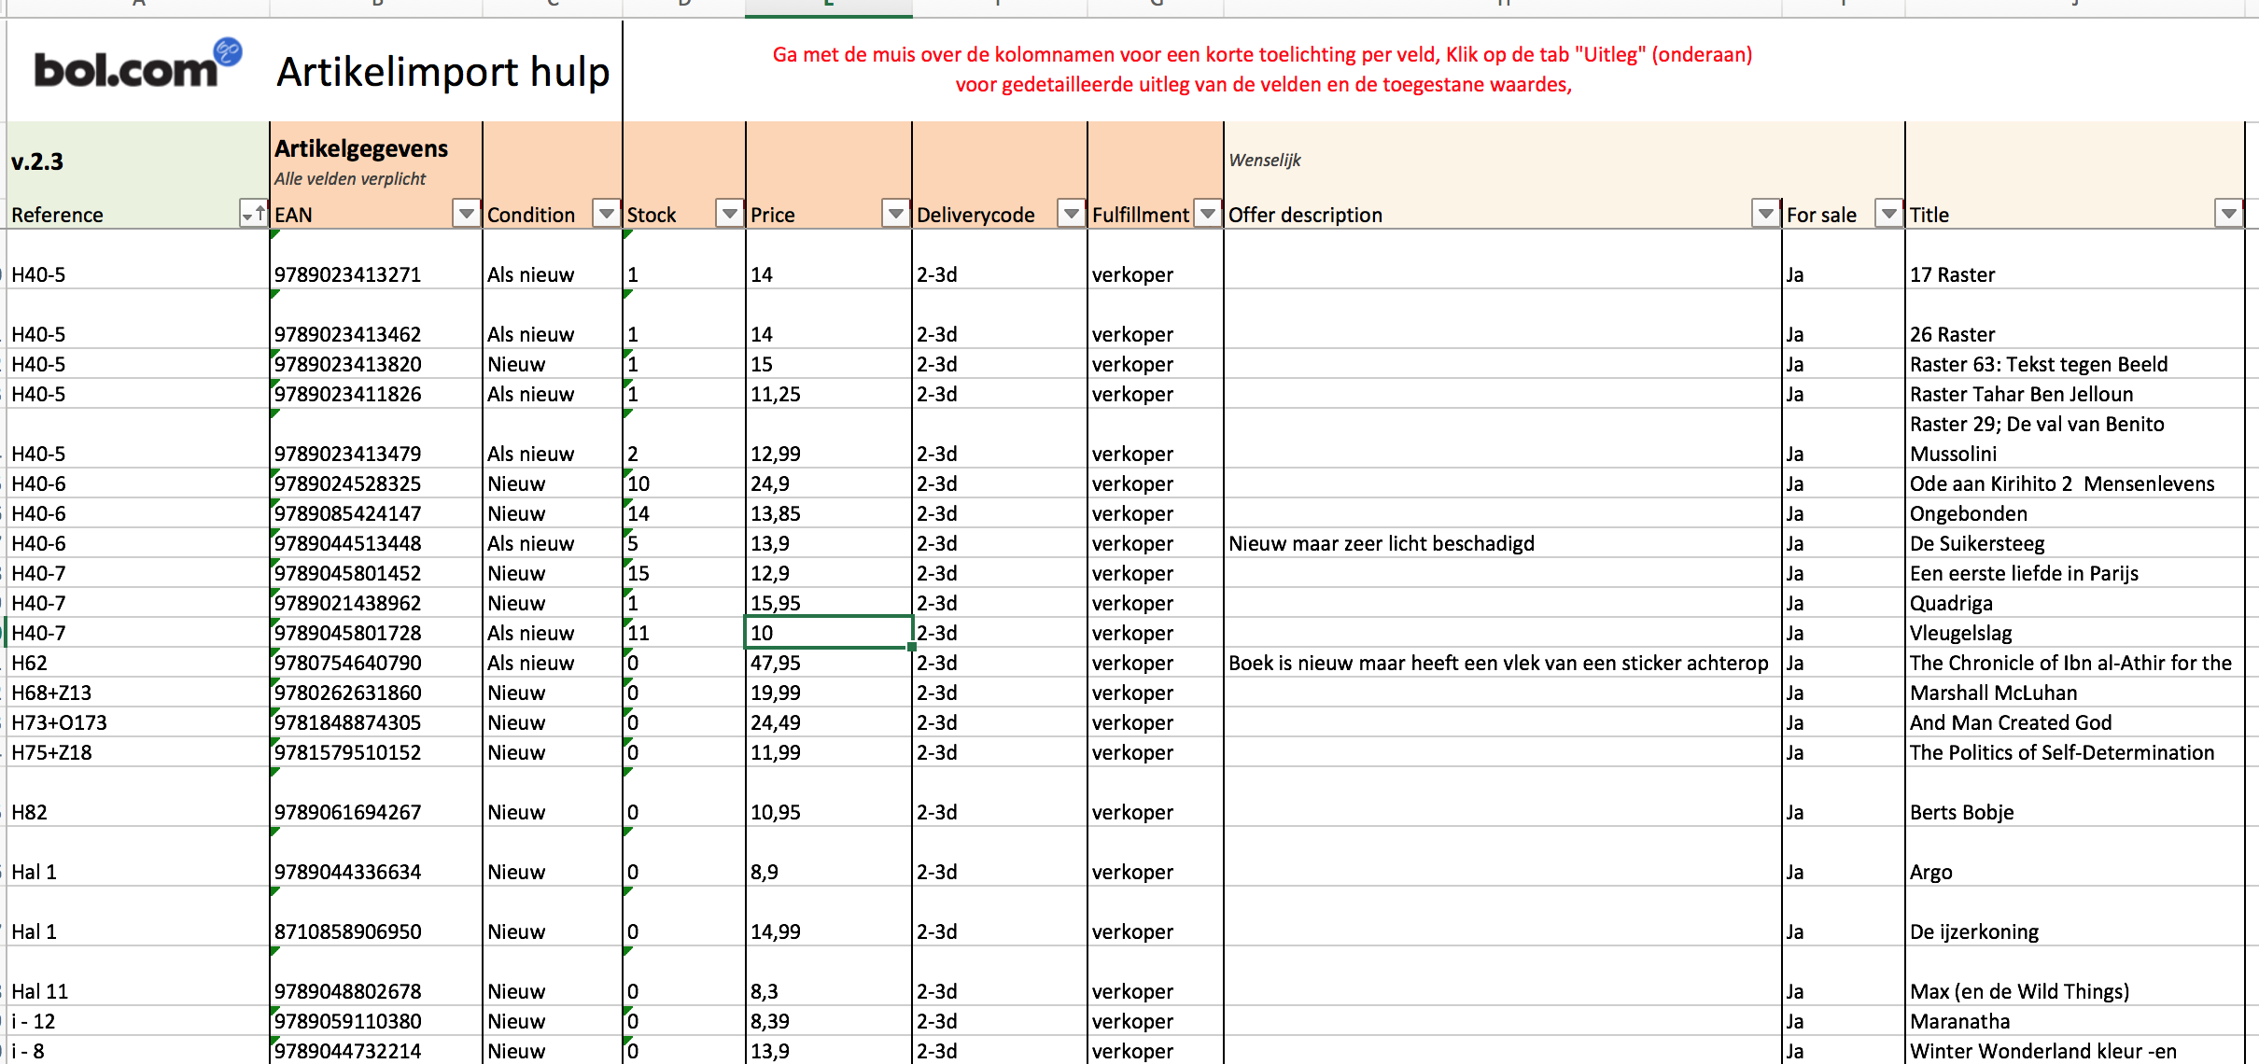Select the stock cell with value 11
Image resolution: width=2259 pixels, height=1064 pixels.
coord(684,633)
